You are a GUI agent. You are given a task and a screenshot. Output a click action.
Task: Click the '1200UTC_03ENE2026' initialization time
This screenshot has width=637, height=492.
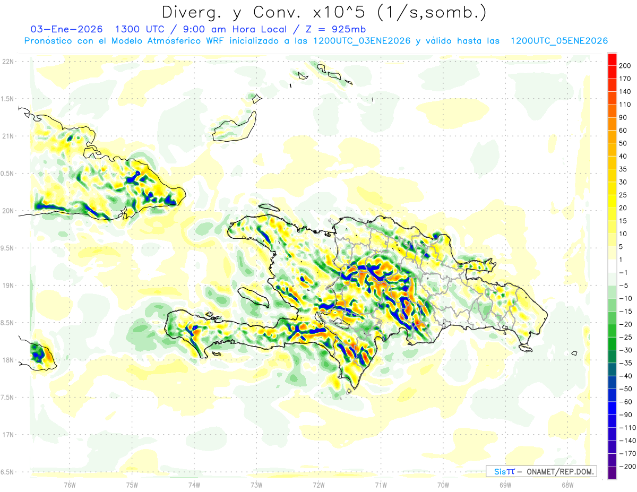point(361,41)
